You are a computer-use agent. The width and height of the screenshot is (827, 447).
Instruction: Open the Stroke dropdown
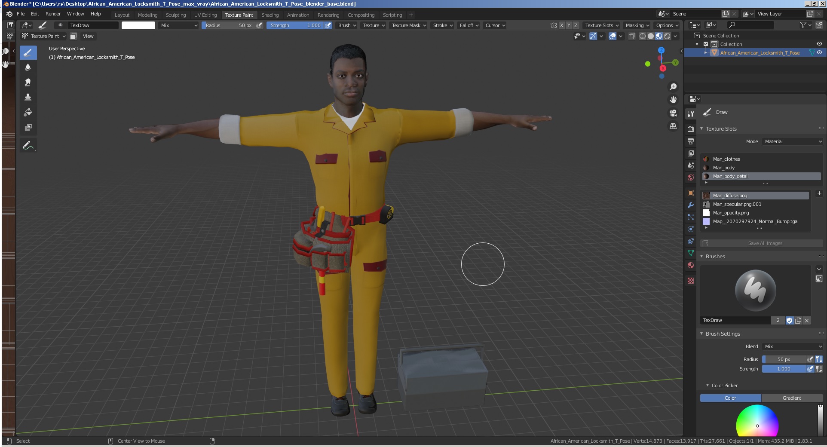click(443, 25)
